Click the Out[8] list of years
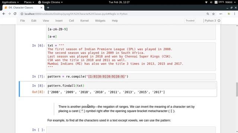Viewport: 238px width, 133px height. tap(106, 92)
